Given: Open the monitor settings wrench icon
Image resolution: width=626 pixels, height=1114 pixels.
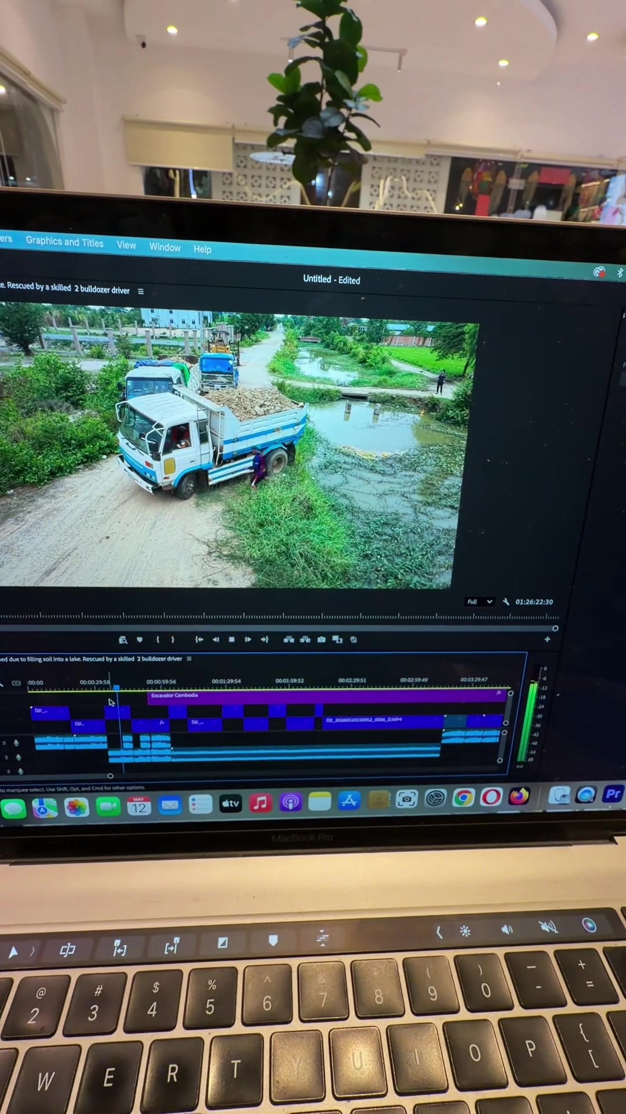Looking at the screenshot, I should tap(506, 602).
